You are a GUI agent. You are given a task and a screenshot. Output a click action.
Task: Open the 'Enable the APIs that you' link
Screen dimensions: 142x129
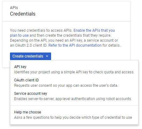pos(94,30)
